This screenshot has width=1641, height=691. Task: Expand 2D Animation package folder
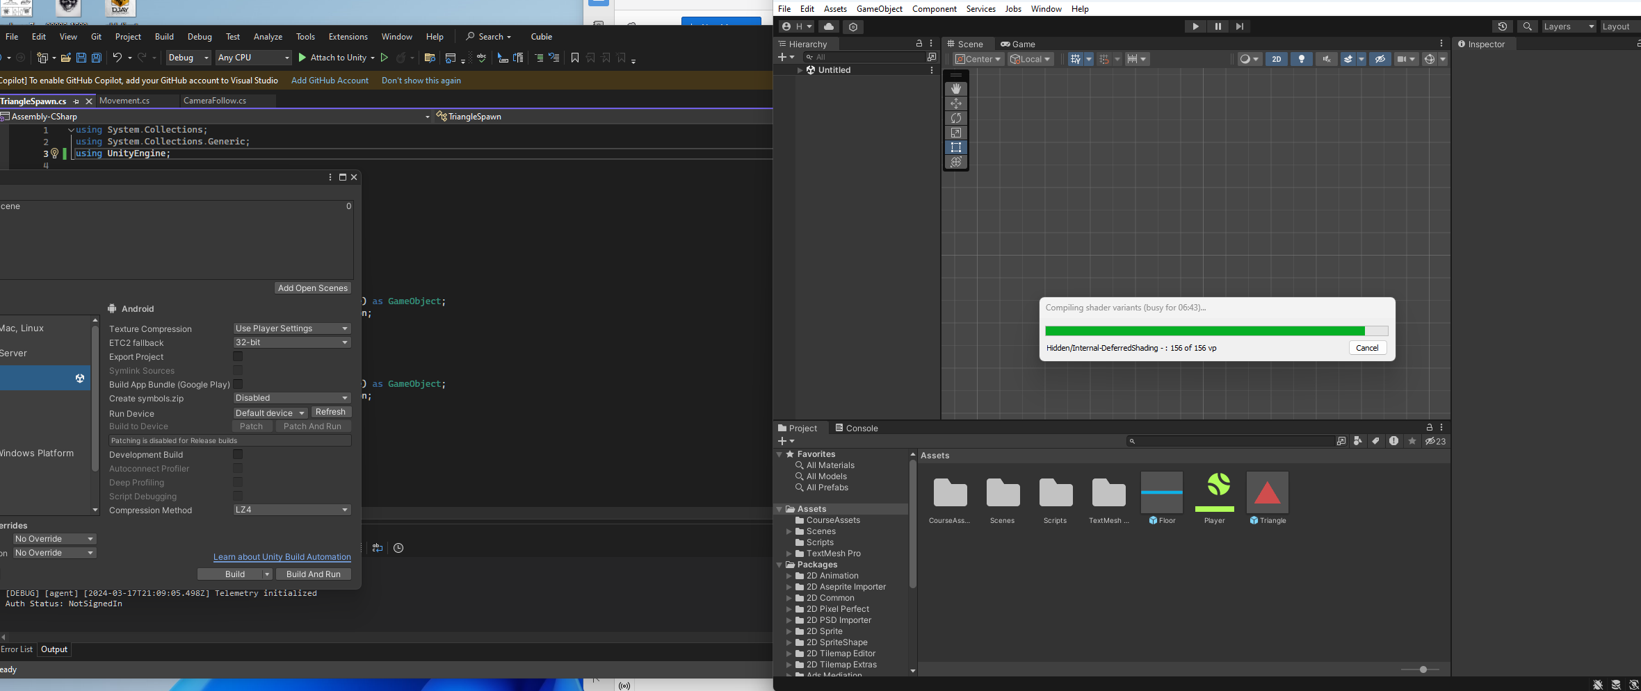789,576
